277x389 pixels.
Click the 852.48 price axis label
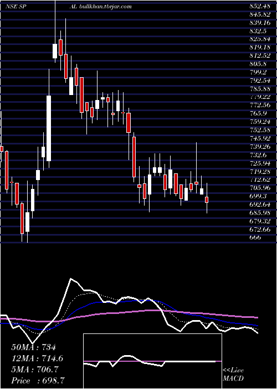click(259, 7)
